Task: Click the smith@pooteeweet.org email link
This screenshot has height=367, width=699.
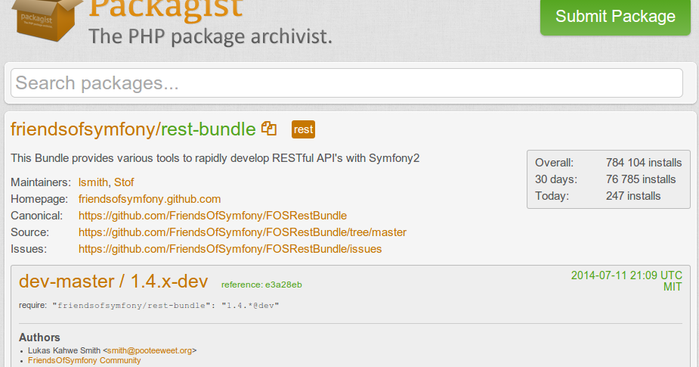Action: pos(150,350)
